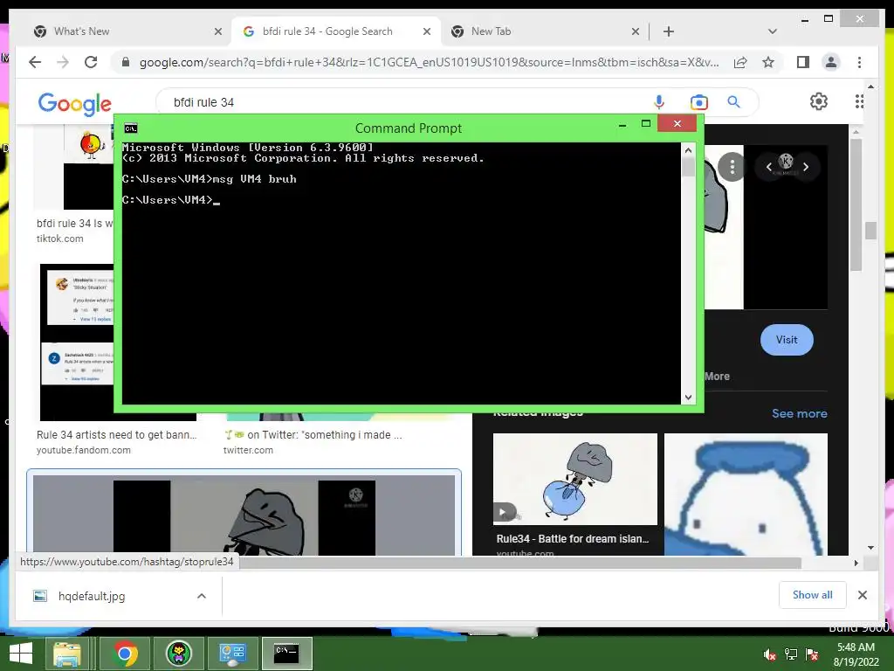
Task: Click the See more link
Action: tap(800, 413)
